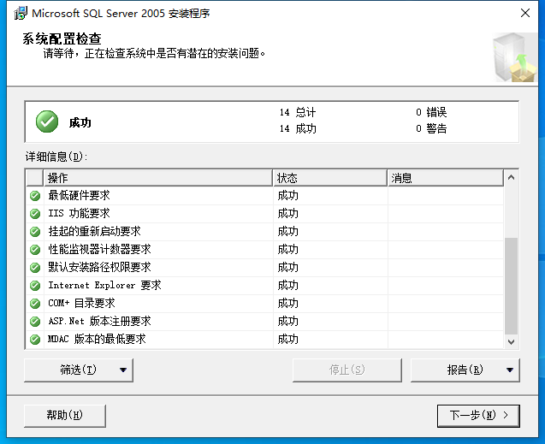Click the green check icon for ASP.Net 版本注册要求
Image resolution: width=545 pixels, height=444 pixels.
35,322
